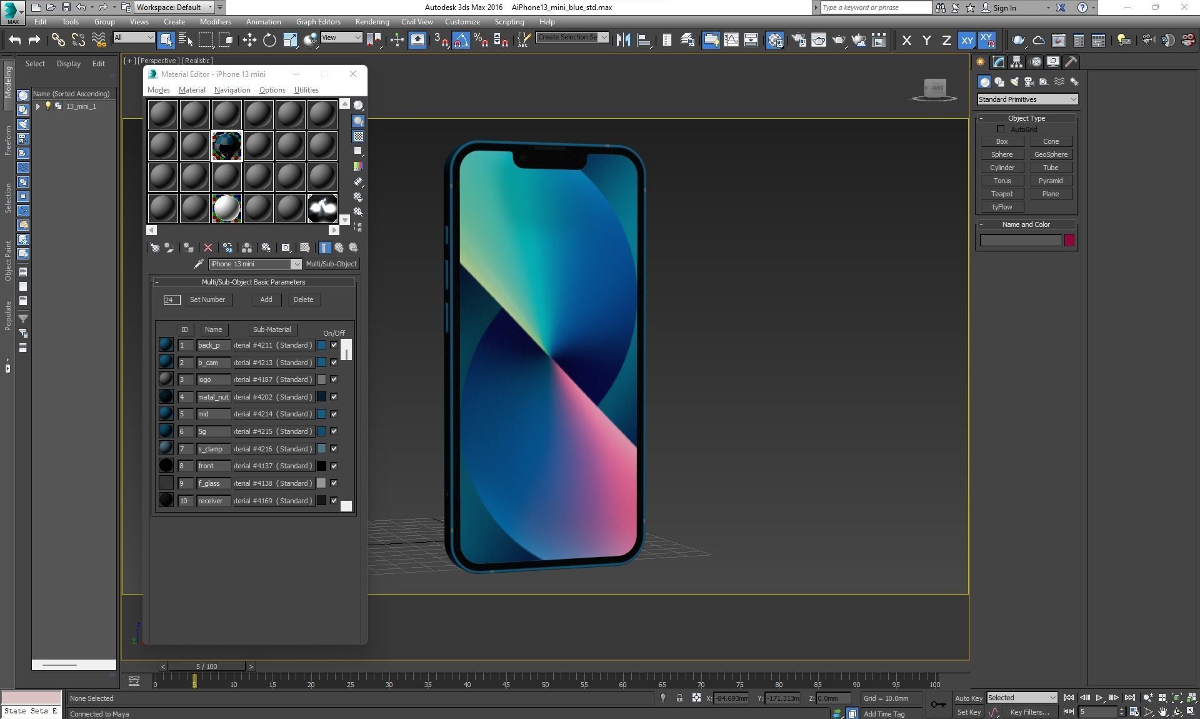Open Material Editor Navigation menu
Image resolution: width=1200 pixels, height=719 pixels.
click(232, 90)
